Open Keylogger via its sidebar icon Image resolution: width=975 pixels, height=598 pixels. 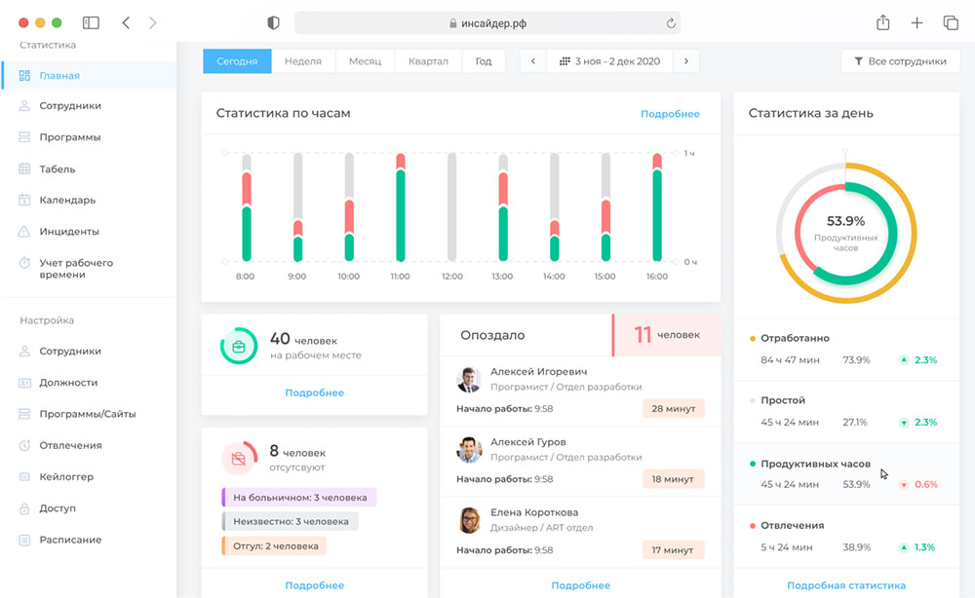[25, 477]
